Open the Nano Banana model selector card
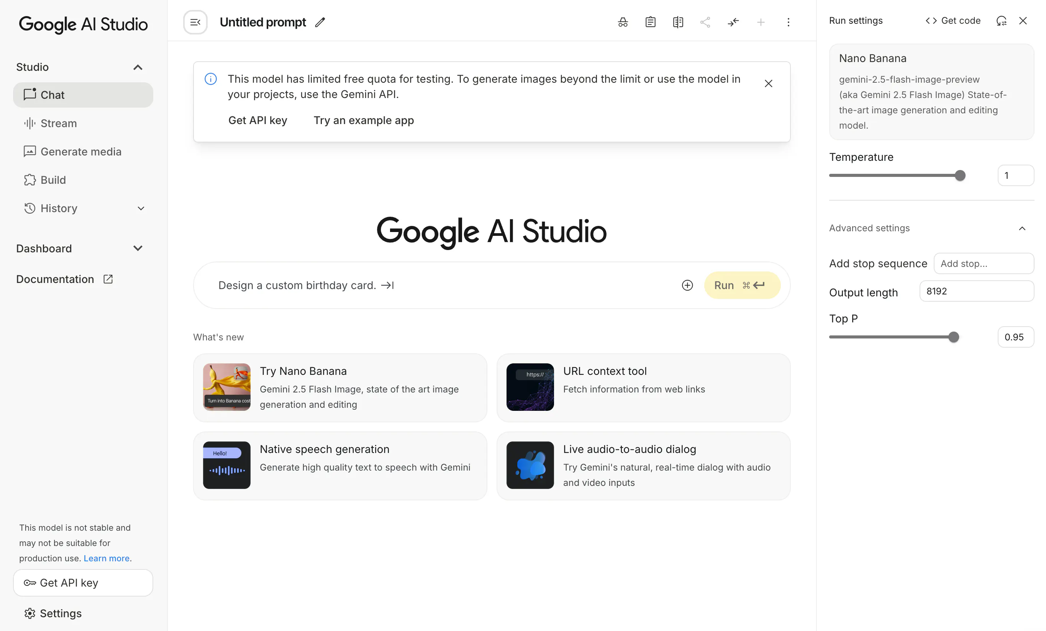This screenshot has width=1046, height=631. click(x=931, y=92)
